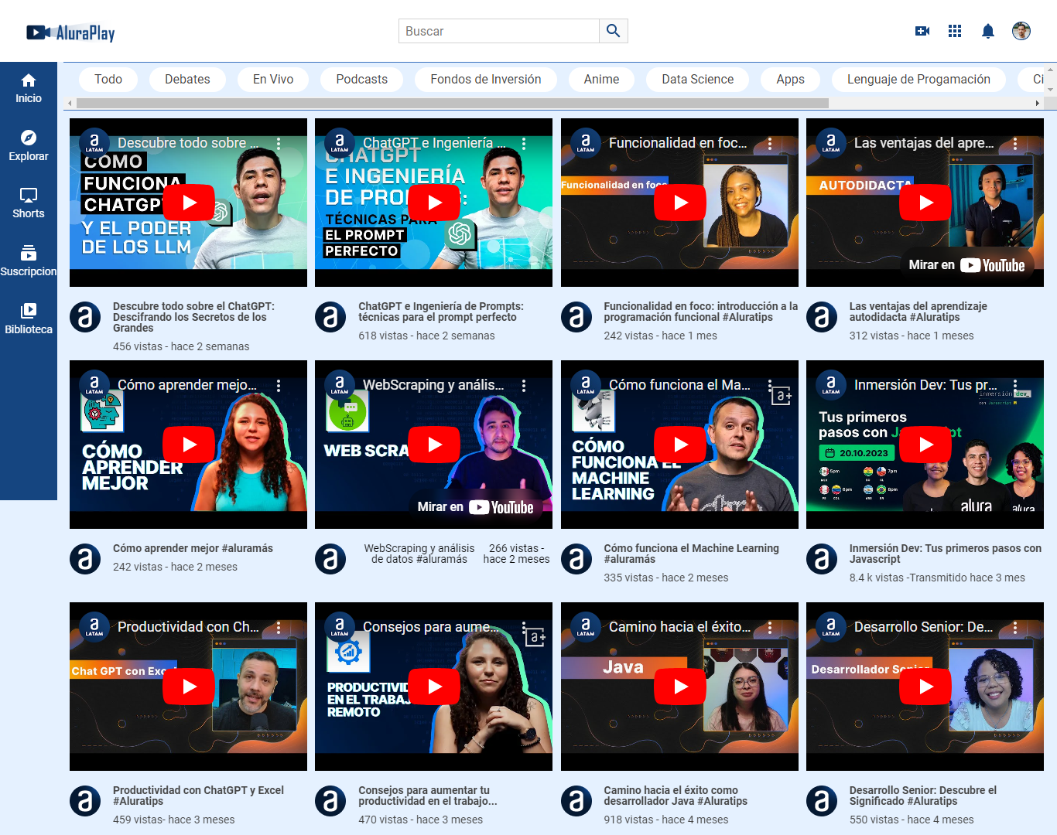Click the 'Inmersión Dev' video thumbnail
The image size is (1057, 835).
click(925, 445)
